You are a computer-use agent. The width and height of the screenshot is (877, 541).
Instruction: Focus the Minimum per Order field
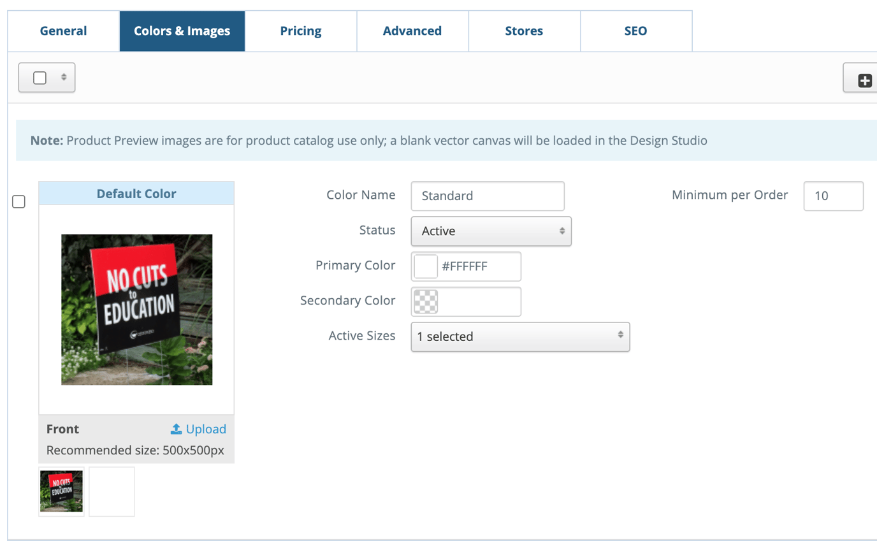(x=833, y=196)
